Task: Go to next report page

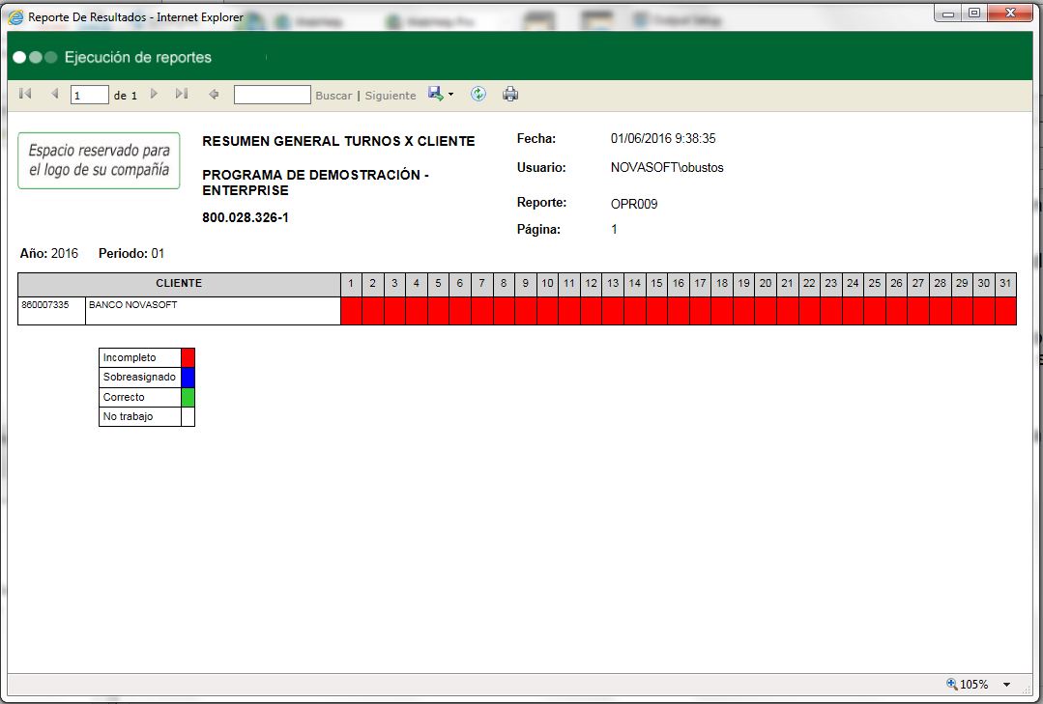Action: 154,94
